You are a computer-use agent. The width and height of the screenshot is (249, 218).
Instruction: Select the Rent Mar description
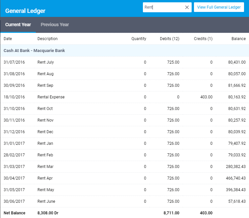45,166
